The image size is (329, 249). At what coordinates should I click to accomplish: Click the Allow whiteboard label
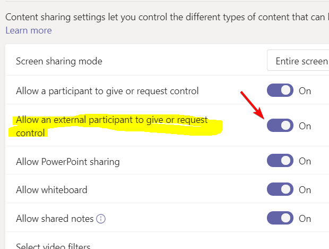(51, 190)
